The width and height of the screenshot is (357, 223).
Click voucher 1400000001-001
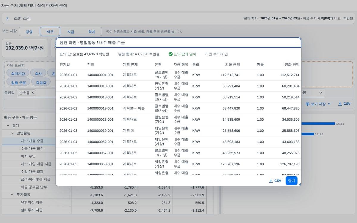(100, 75)
